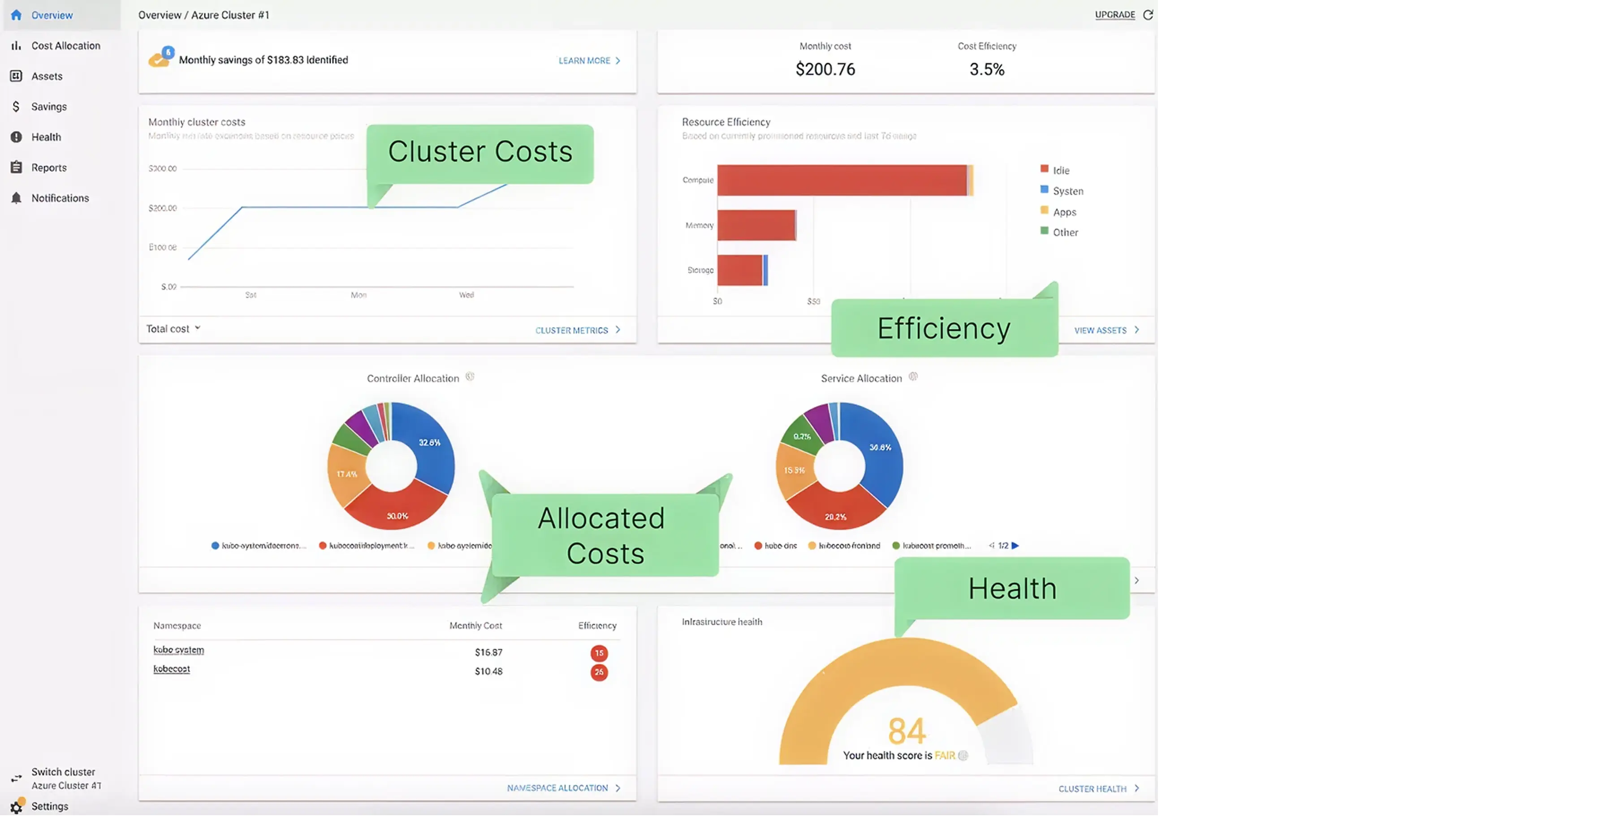
Task: Click the Learn More link for monthly savings
Action: [587, 60]
